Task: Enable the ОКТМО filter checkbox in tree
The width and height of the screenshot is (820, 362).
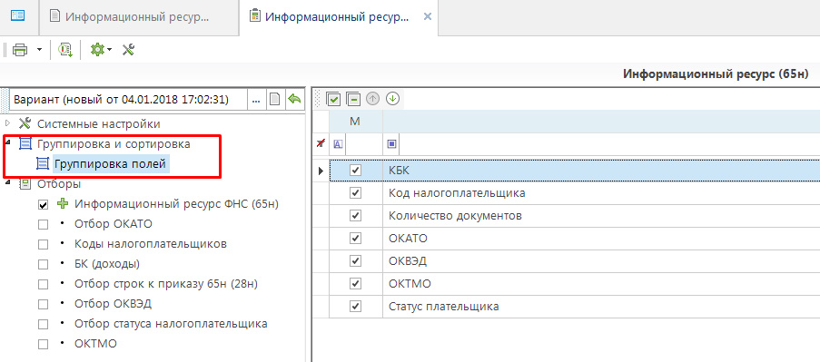Action: click(x=44, y=344)
